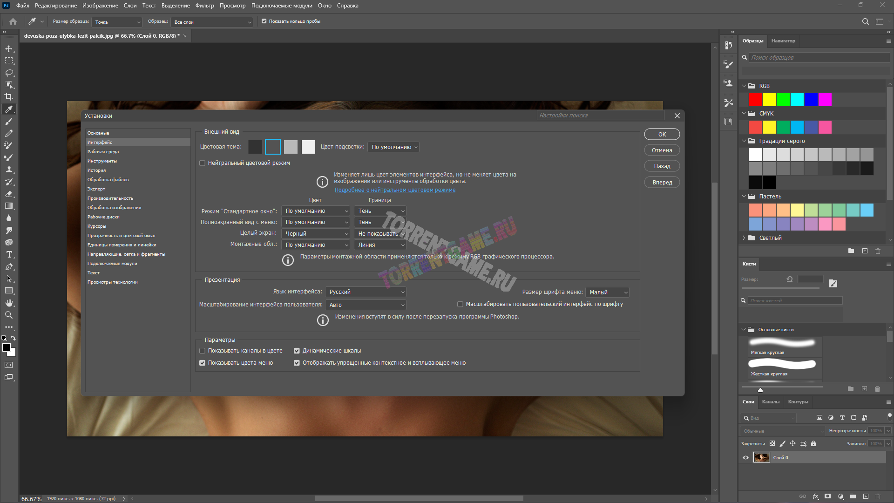Select the Zoom tool
894x503 pixels.
click(9, 315)
